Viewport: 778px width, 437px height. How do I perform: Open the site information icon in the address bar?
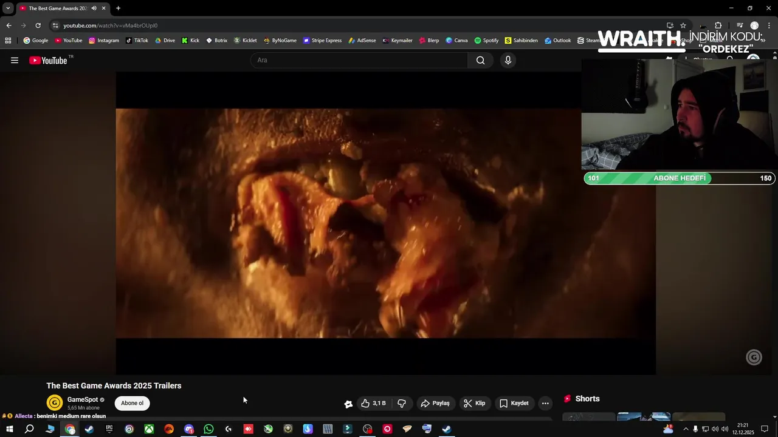pos(55,25)
